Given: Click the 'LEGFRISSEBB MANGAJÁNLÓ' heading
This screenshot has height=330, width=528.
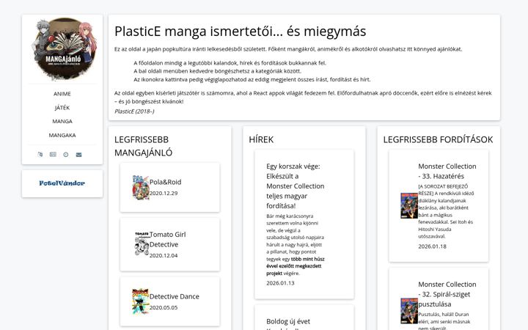Looking at the screenshot, I should (144, 146).
